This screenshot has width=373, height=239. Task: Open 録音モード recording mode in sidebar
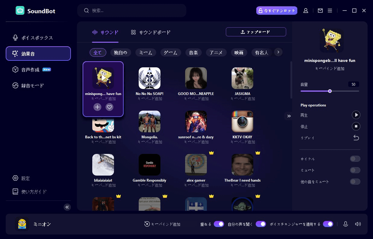38,85
